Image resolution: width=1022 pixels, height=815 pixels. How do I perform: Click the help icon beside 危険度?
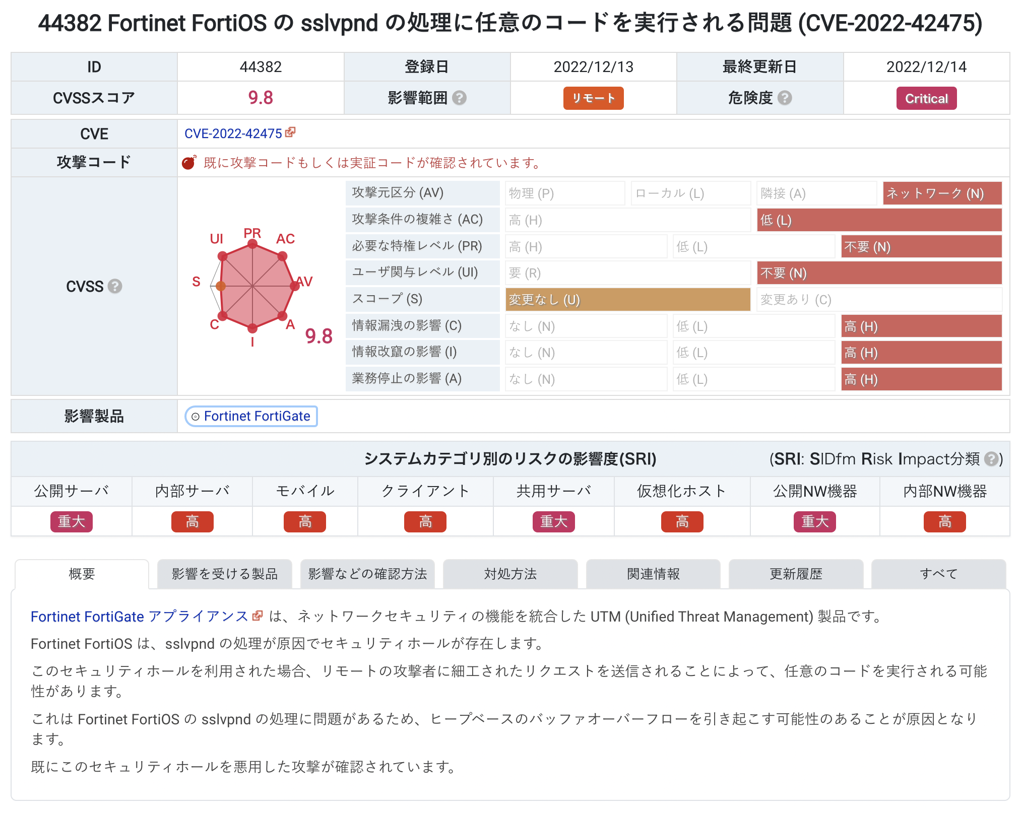click(784, 98)
